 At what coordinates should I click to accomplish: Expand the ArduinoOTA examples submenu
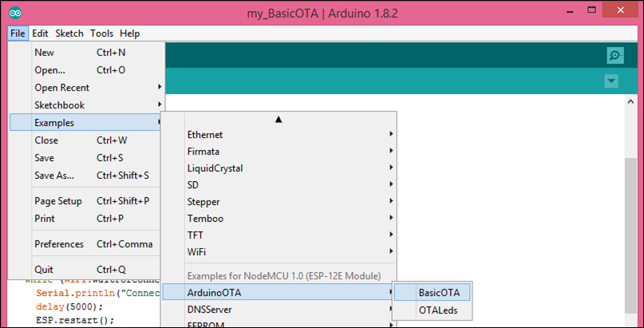click(x=279, y=293)
